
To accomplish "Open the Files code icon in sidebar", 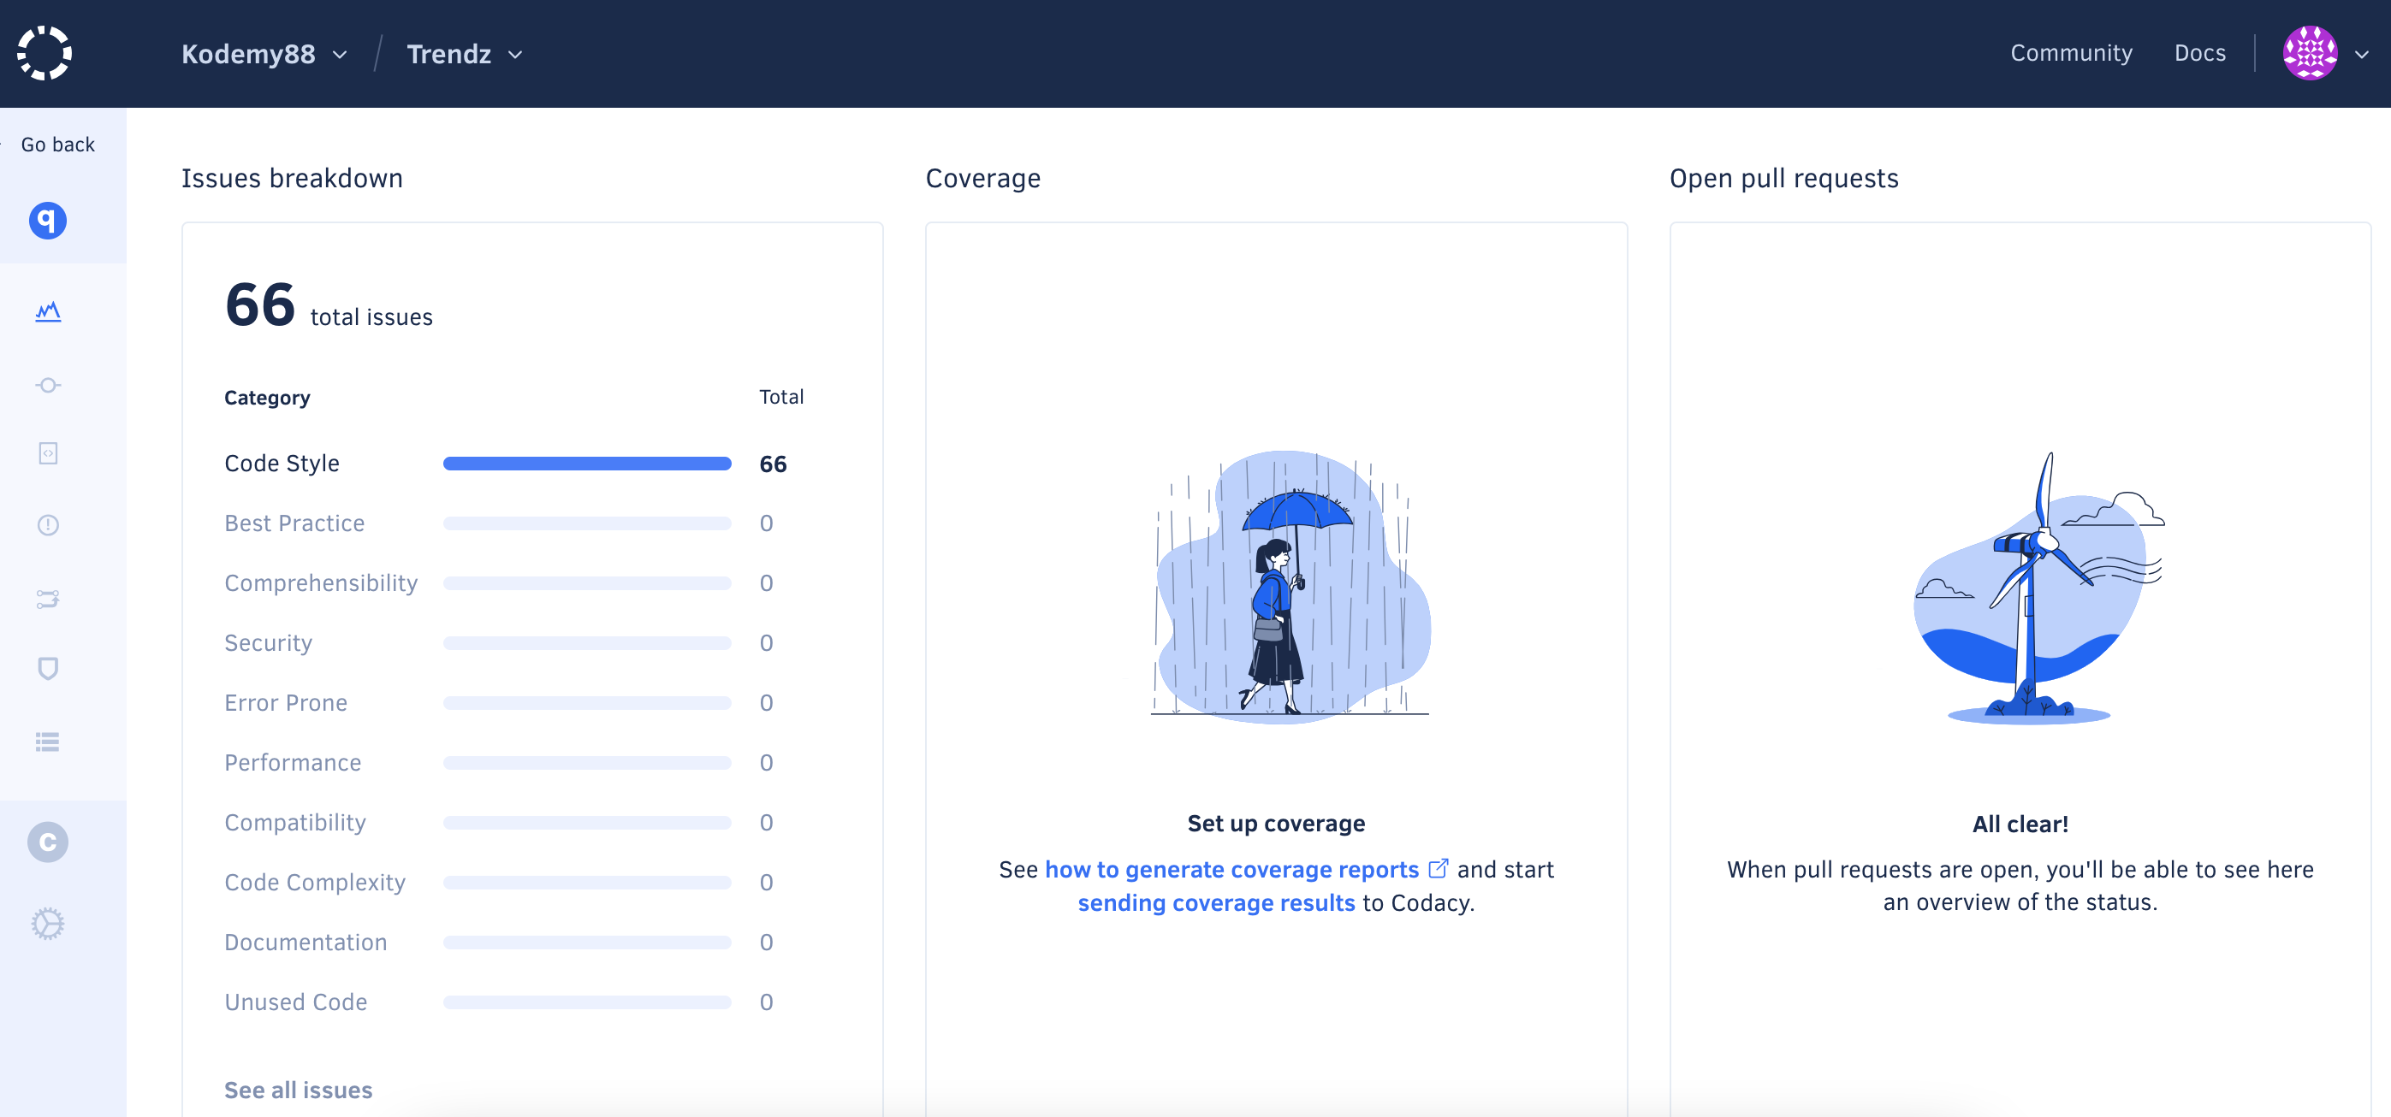I will (48, 452).
